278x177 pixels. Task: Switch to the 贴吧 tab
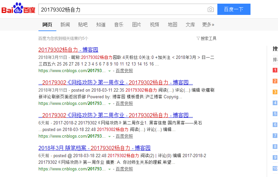tap(83, 24)
